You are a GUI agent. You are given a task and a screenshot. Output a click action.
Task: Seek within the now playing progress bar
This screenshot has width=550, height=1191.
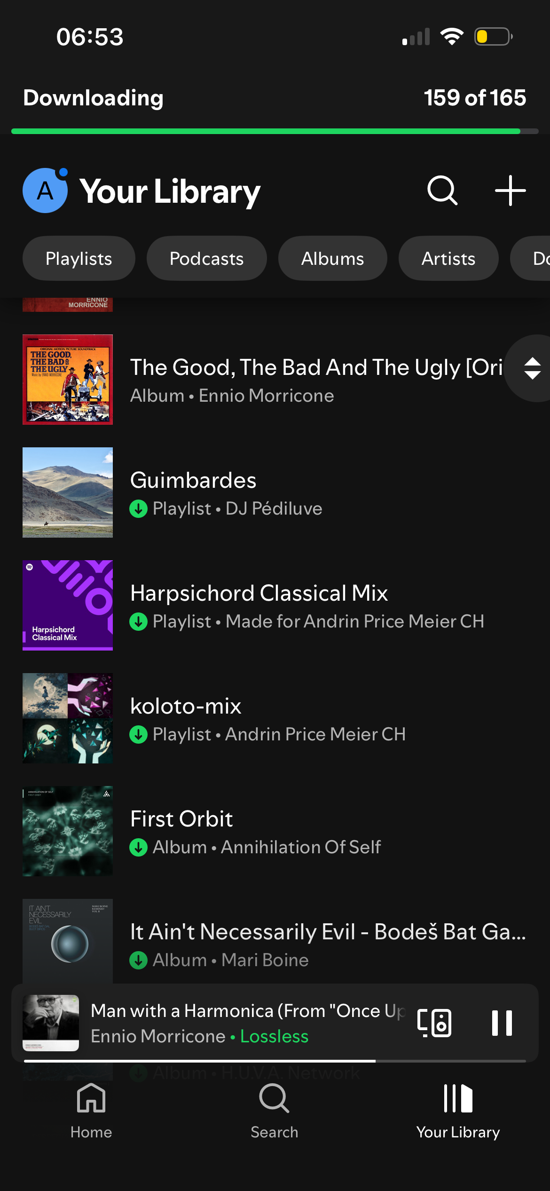tap(275, 1061)
